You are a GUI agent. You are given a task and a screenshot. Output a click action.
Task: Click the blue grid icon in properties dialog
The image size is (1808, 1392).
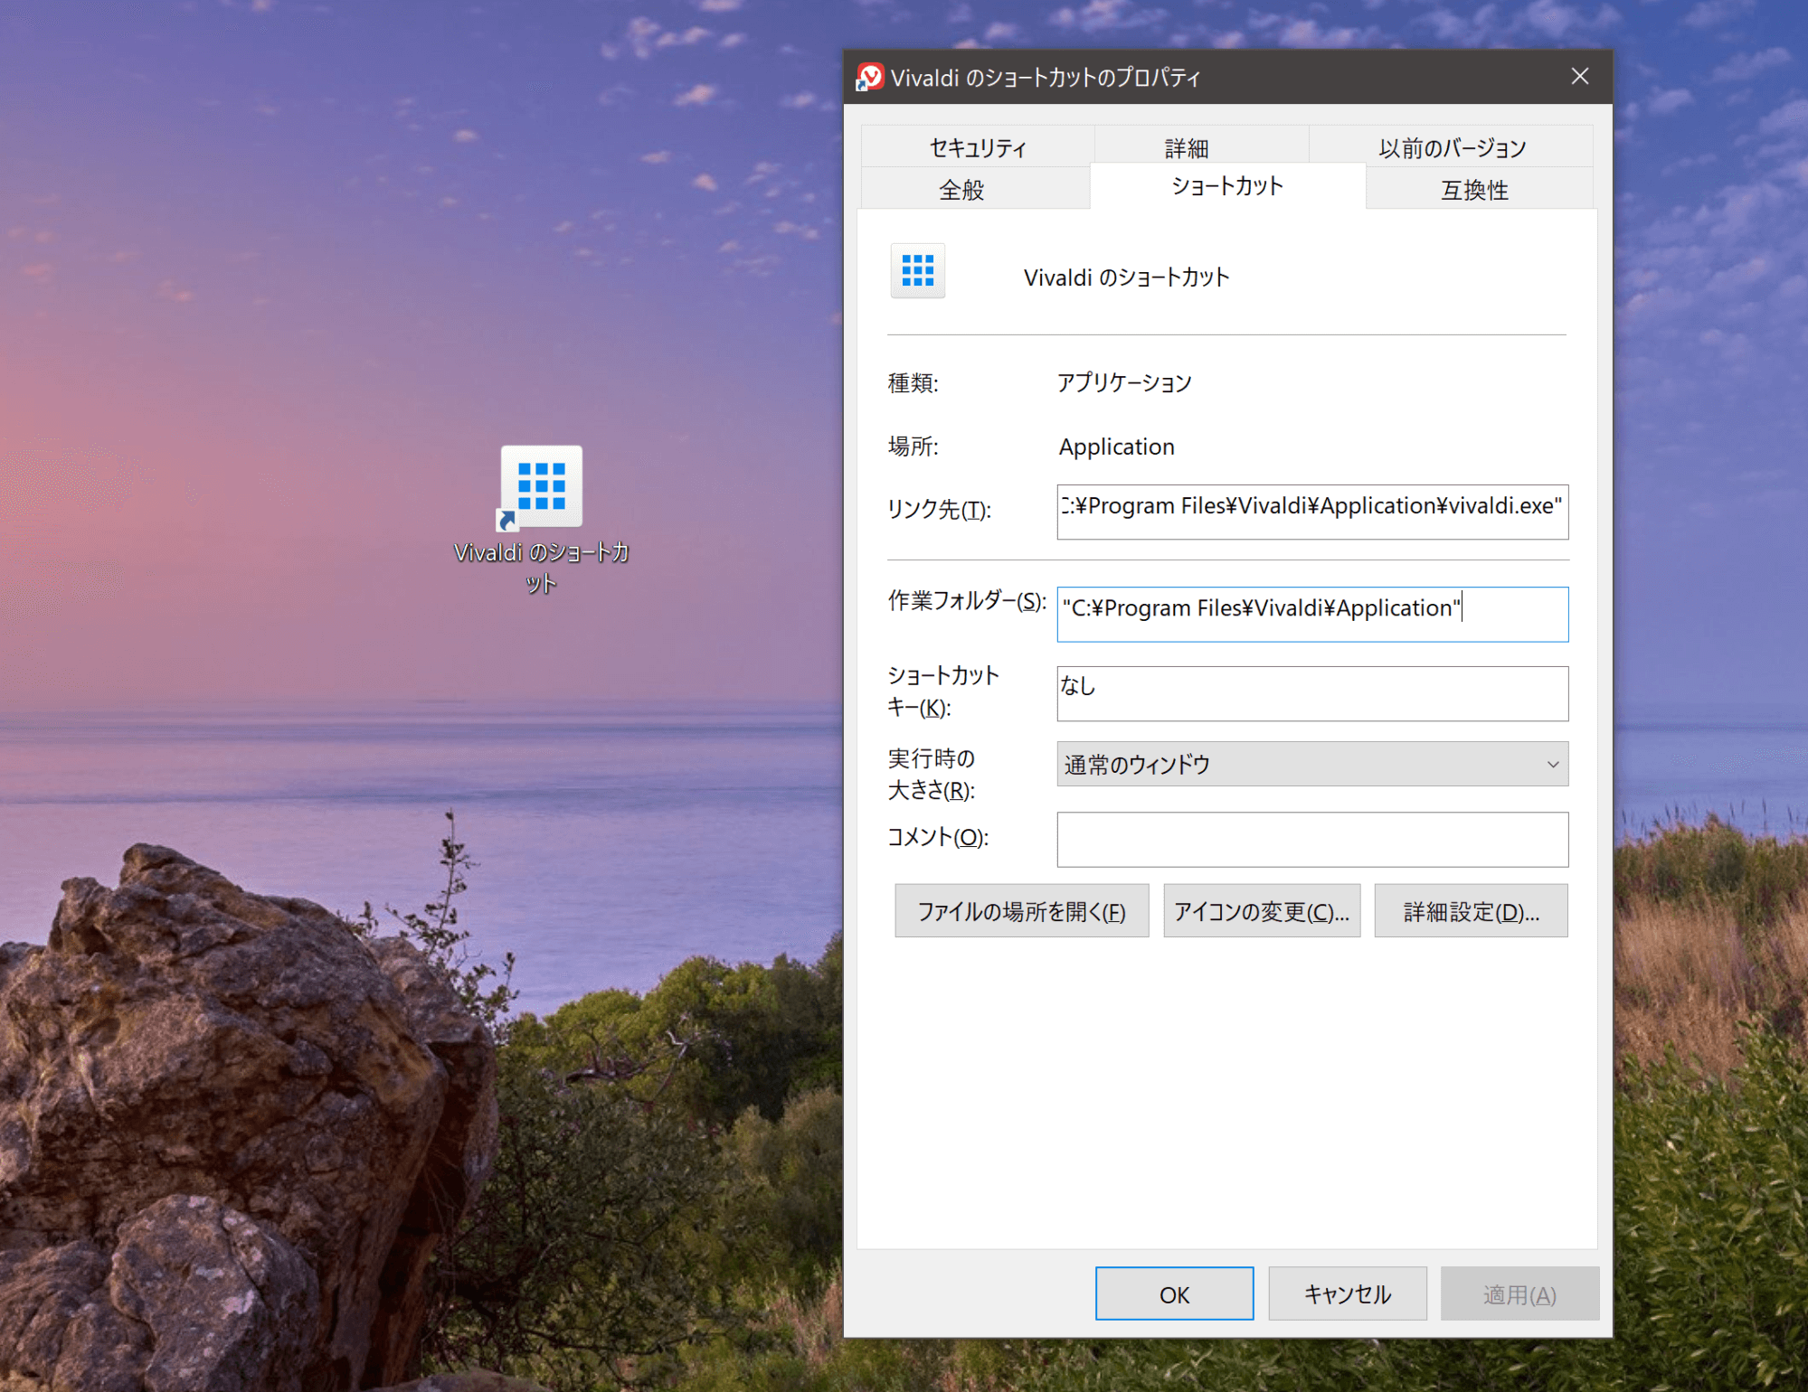pos(917,270)
